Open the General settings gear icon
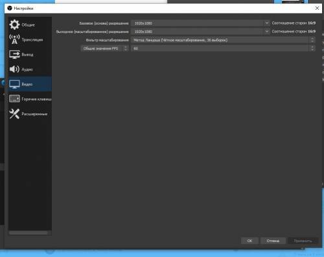The image size is (324, 257). tap(14, 25)
